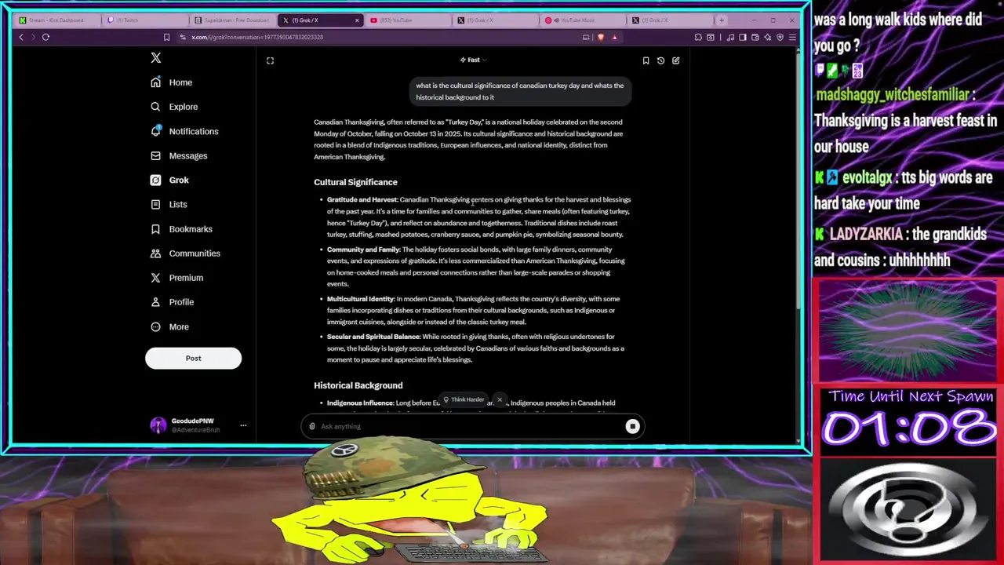The image size is (1004, 565).
Task: Switch to the Kick Dashboard tab
Action: click(56, 20)
